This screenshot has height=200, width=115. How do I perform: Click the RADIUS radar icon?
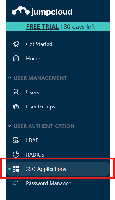pos(16,155)
